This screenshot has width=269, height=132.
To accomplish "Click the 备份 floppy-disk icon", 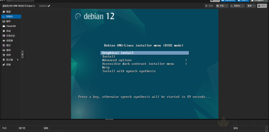I will [4, 45].
